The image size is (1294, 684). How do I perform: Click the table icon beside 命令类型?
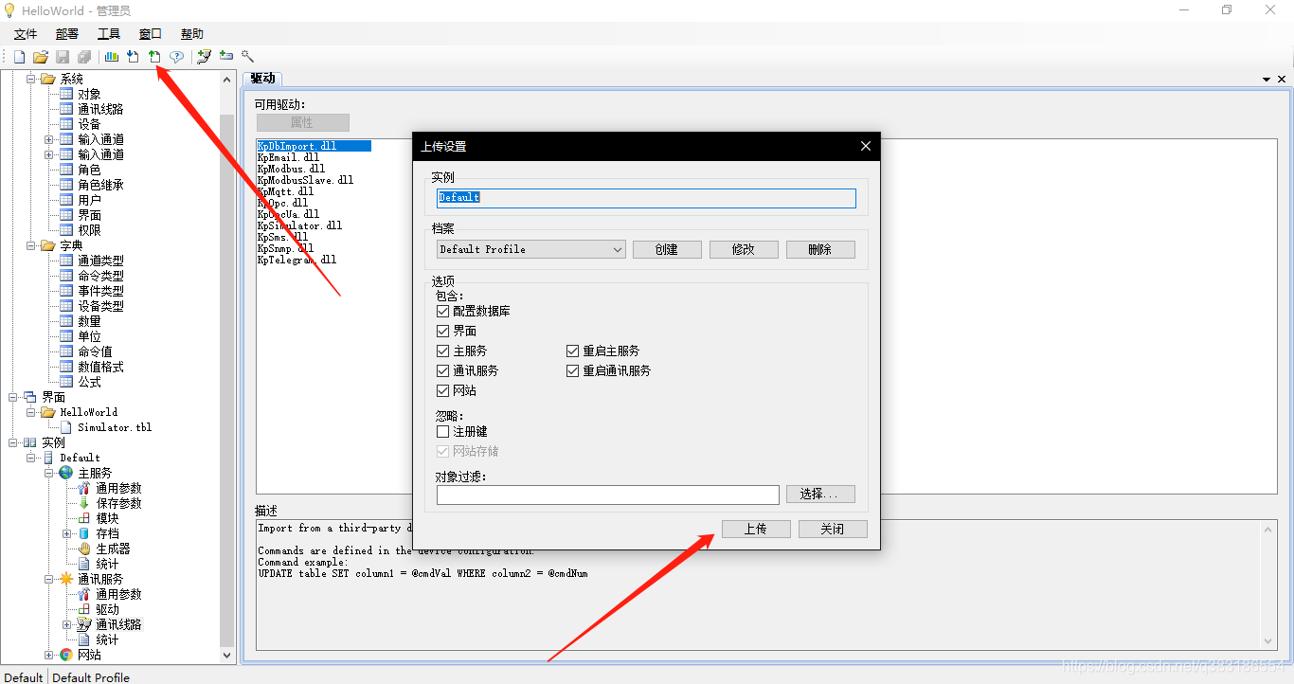[66, 276]
